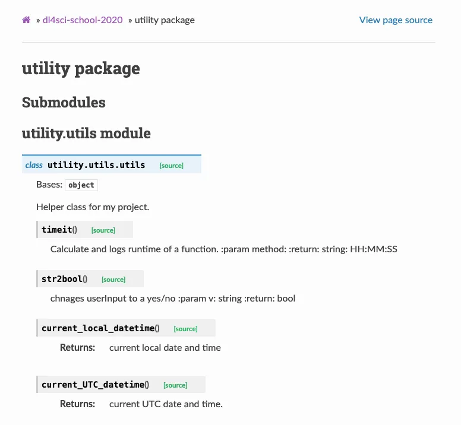Click the home icon in the breadcrumb
Screen dimensions: 461x425
[x=26, y=20]
